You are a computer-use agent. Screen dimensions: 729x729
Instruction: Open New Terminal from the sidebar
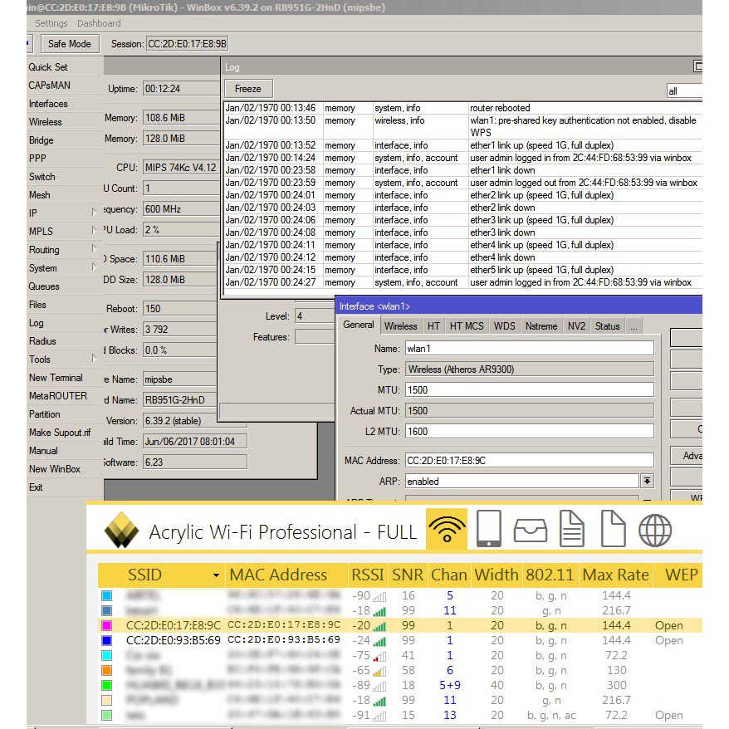click(56, 378)
